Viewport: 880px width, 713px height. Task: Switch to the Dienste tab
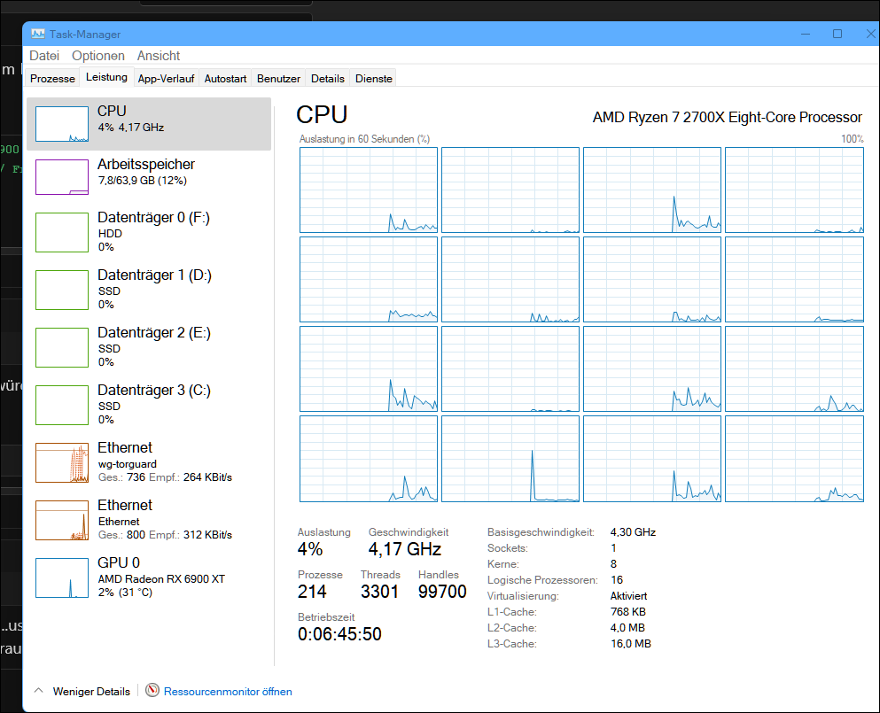point(373,79)
